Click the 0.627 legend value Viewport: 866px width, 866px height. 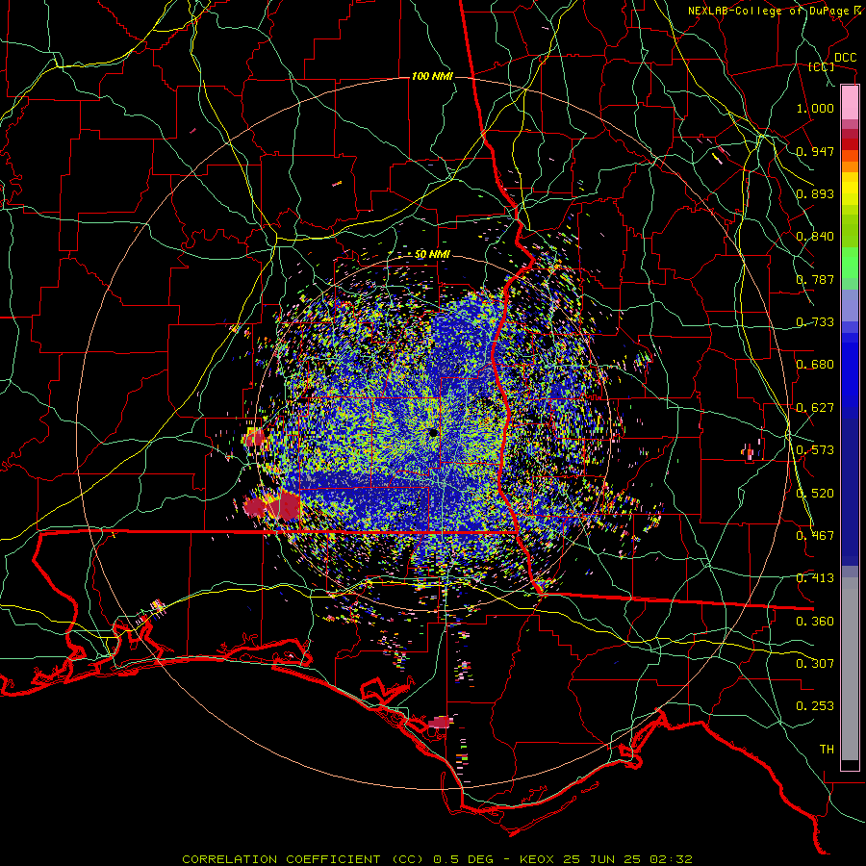815,408
